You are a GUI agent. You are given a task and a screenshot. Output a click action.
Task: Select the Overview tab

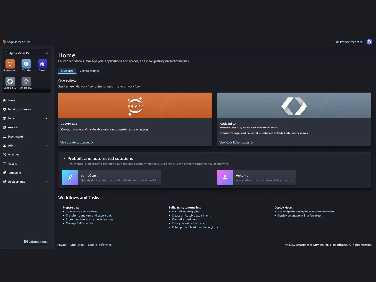(67, 71)
